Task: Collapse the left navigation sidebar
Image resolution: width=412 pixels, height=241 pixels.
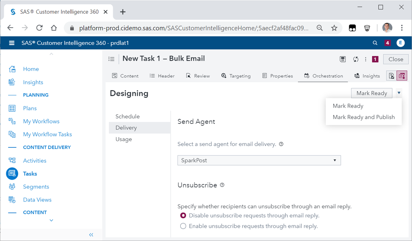Action: [x=91, y=235]
